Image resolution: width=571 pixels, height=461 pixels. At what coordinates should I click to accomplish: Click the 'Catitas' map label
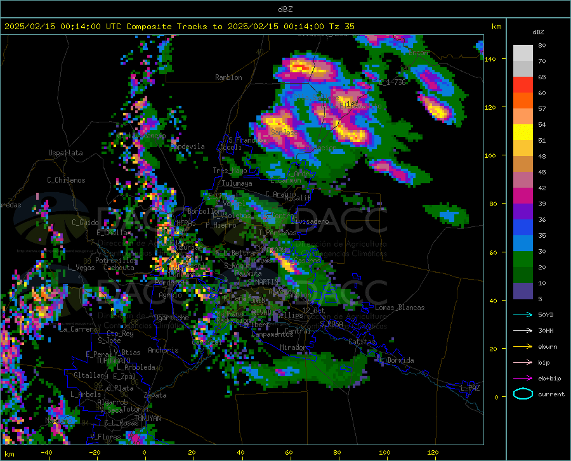(362, 342)
